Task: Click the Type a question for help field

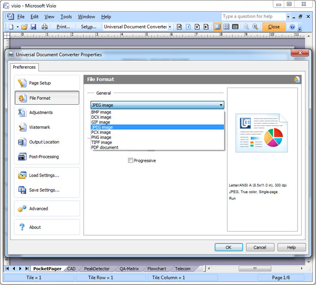Action: pos(254,16)
